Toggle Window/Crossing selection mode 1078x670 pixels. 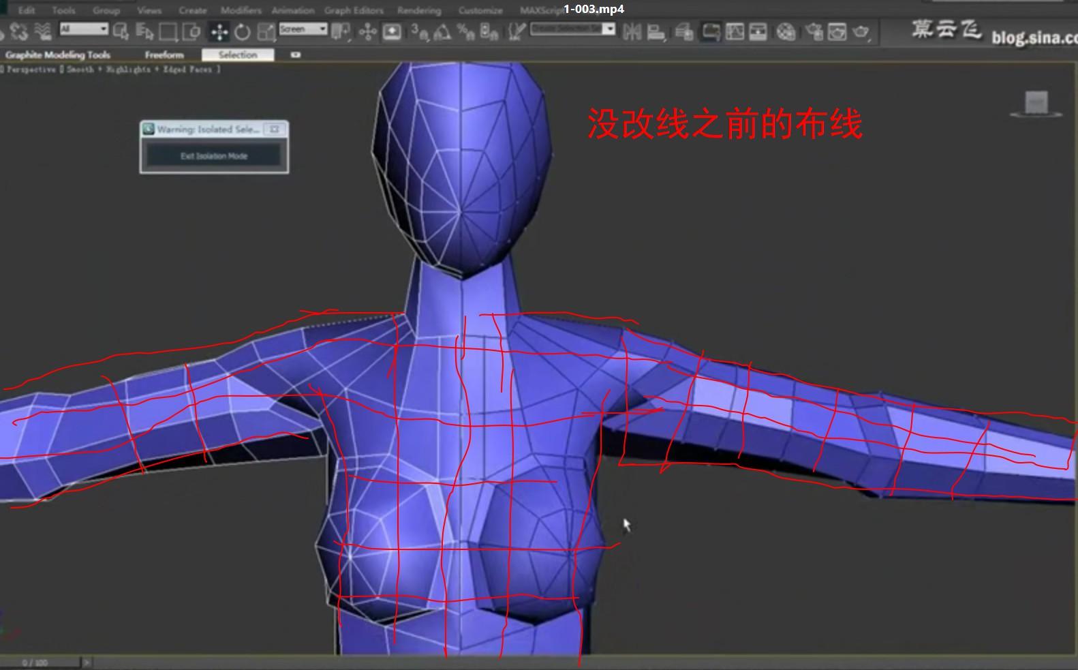192,31
